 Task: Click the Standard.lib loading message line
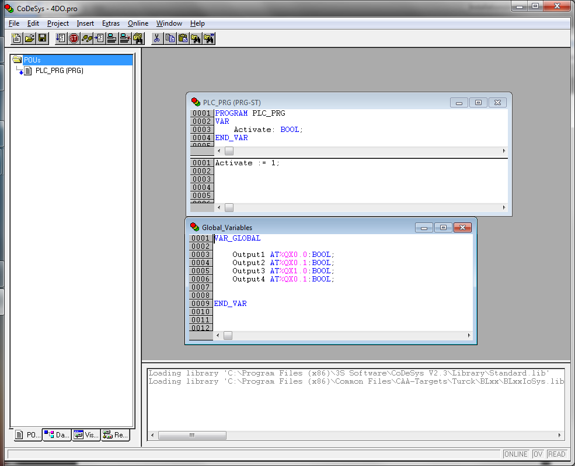click(x=349, y=373)
